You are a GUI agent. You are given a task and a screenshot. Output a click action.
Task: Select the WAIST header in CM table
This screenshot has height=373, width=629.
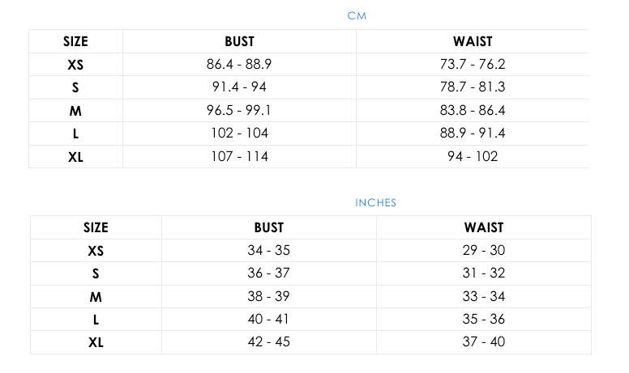point(473,42)
